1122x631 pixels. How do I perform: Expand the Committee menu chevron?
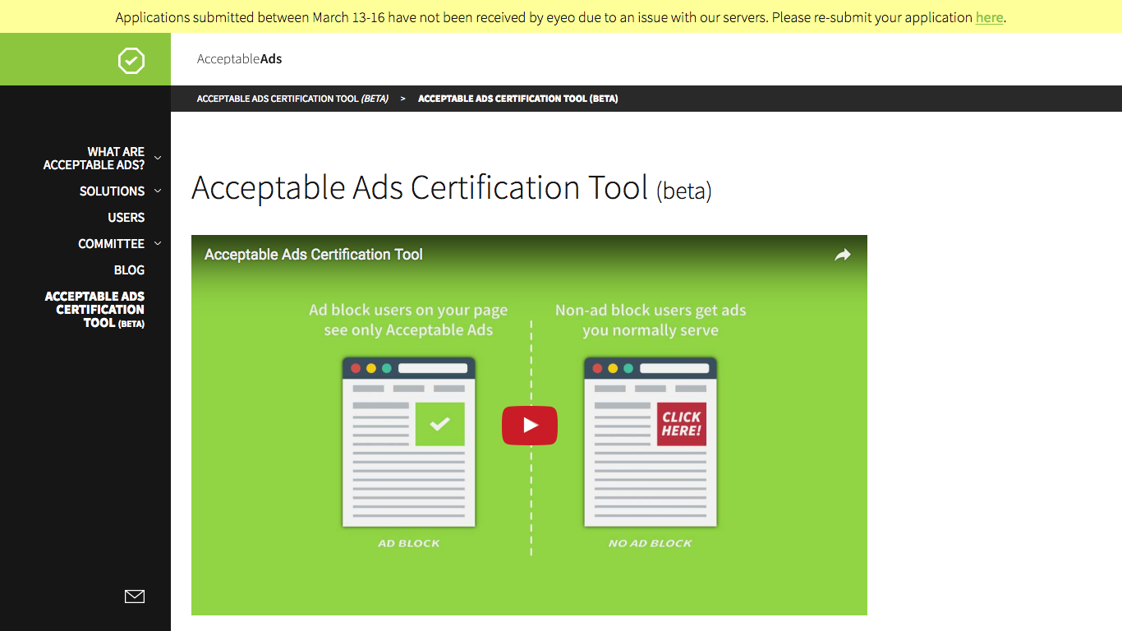[x=158, y=243]
